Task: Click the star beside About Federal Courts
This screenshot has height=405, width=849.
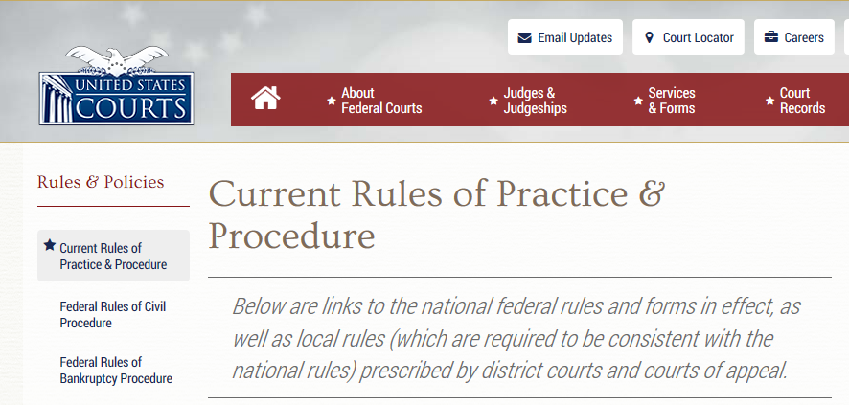Action: pos(332,101)
